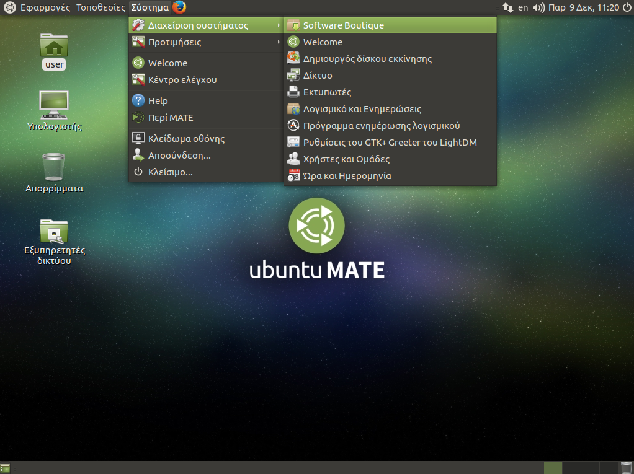This screenshot has height=474, width=634.
Task: Choose Χρήστες και Ομάδες entry
Action: point(346,159)
